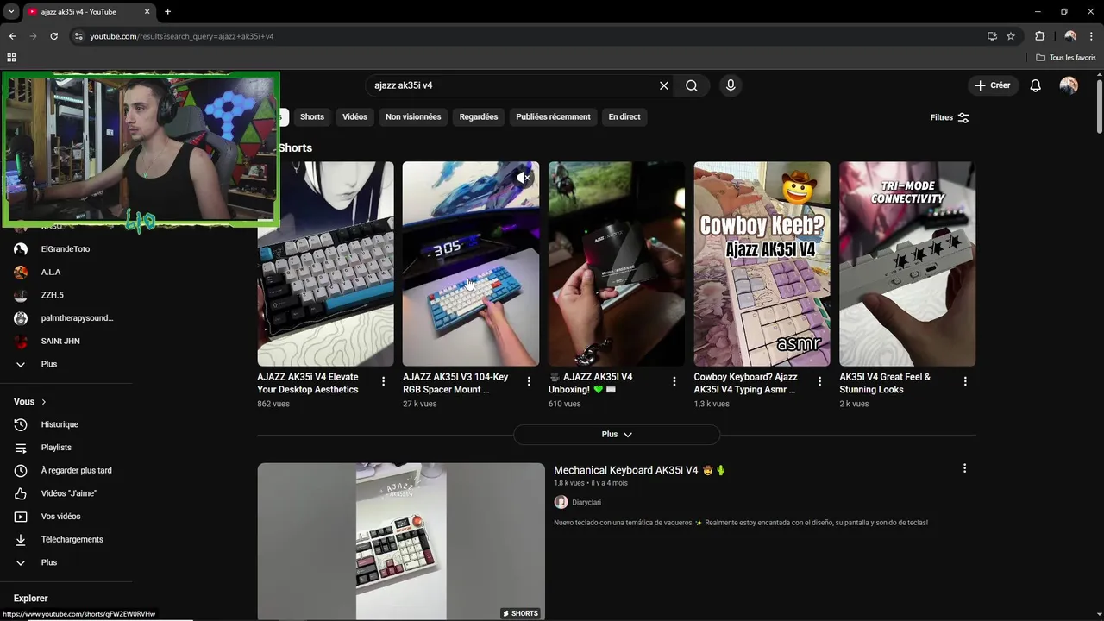This screenshot has height=621, width=1104.
Task: Open the ElGrandeToto subscription channel
Action: 66,249
